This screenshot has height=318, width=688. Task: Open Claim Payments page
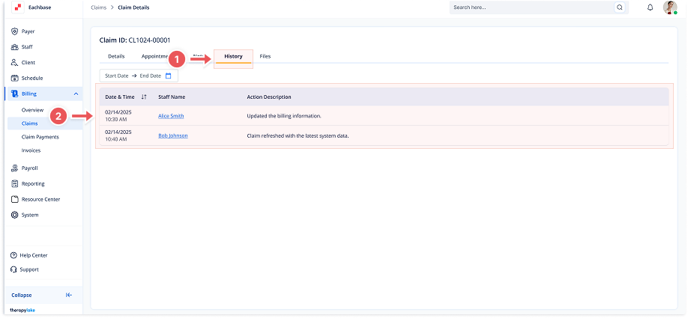40,137
